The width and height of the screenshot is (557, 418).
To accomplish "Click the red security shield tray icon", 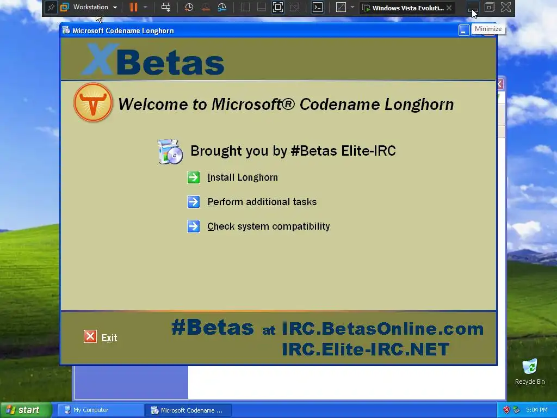I will pos(506,410).
